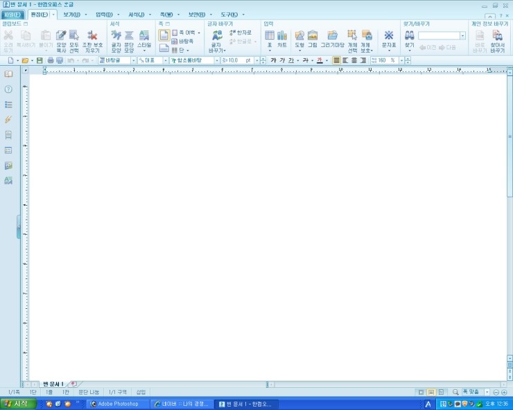513x410 pixels.
Task: Click zoom out minus button in status bar
Action: pos(496,393)
